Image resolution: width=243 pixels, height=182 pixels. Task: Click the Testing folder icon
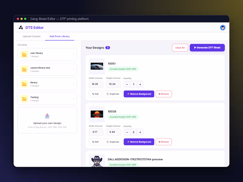pos(24,99)
